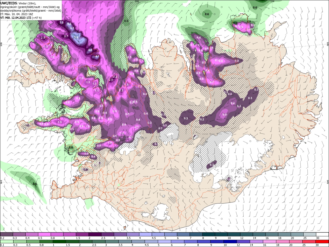This screenshot has width=329, height=247.
Task: Click the 5.9 snowfall peak value
Action: coord(76,37)
